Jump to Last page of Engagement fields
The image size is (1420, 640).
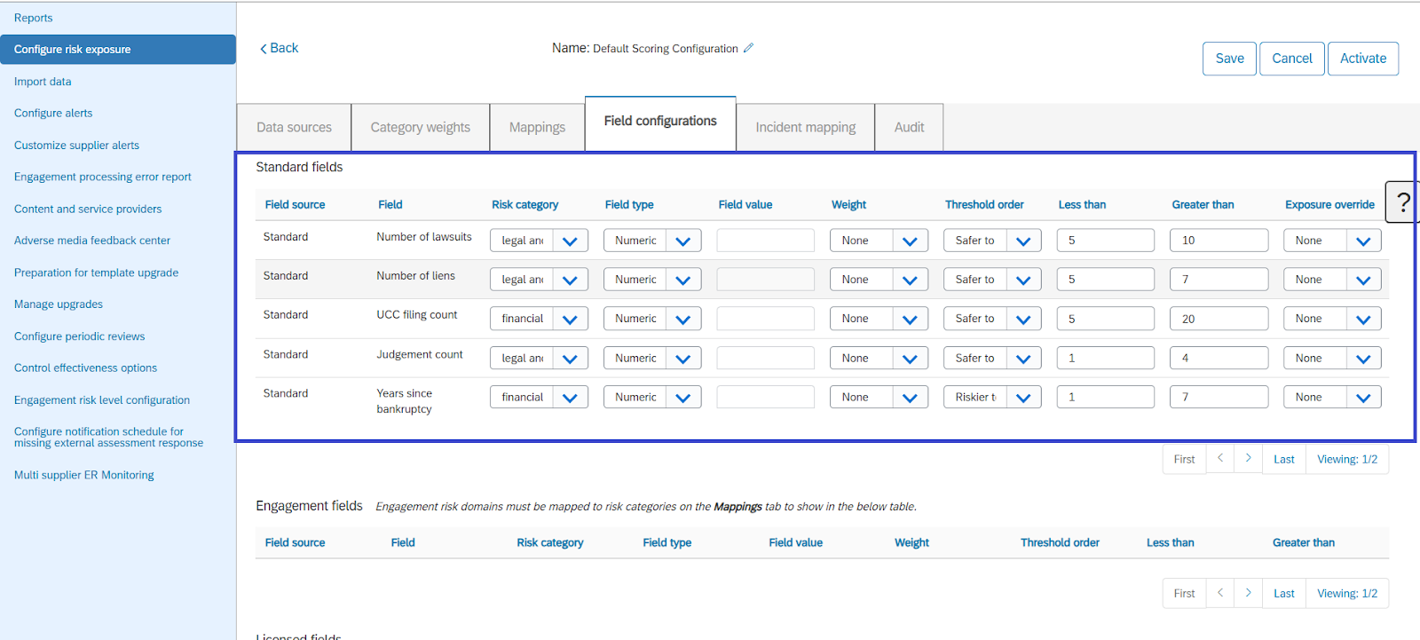tap(1283, 593)
